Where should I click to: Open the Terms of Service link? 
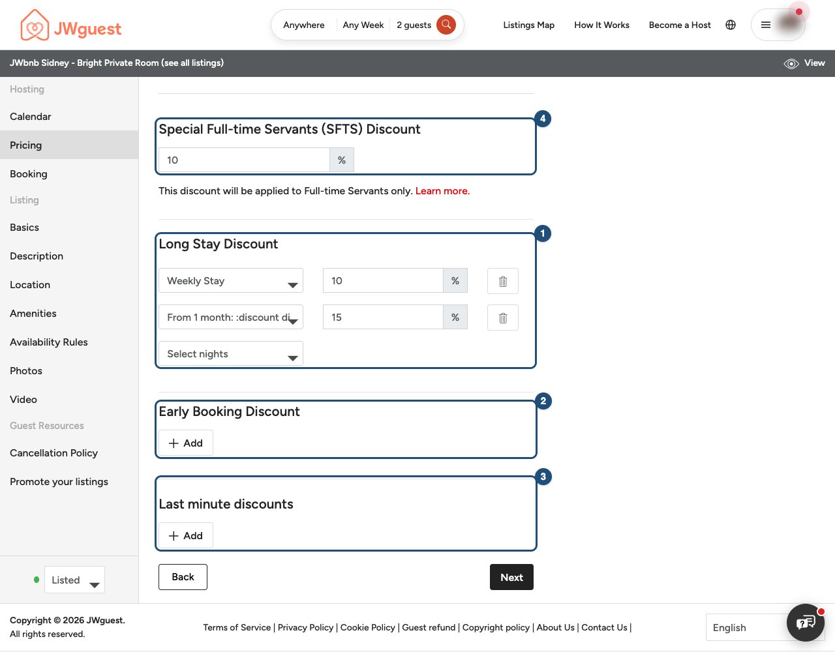(237, 627)
